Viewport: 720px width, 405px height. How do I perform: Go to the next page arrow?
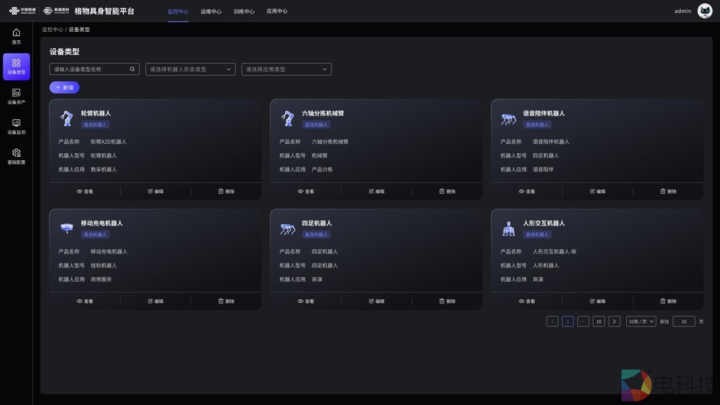pyautogui.click(x=614, y=322)
